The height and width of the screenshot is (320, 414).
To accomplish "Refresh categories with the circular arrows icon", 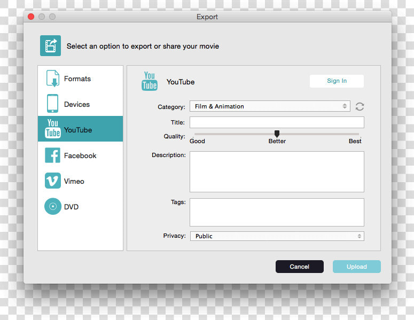I will pyautogui.click(x=360, y=107).
